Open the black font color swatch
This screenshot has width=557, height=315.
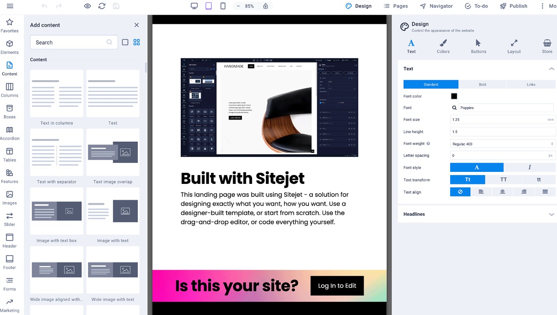coord(454,96)
